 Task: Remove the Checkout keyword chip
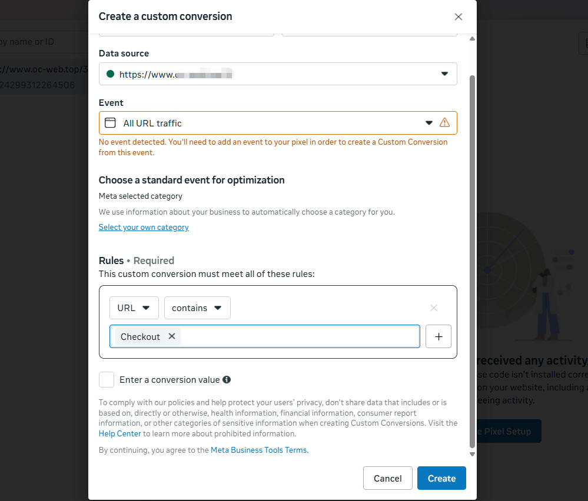(x=172, y=336)
